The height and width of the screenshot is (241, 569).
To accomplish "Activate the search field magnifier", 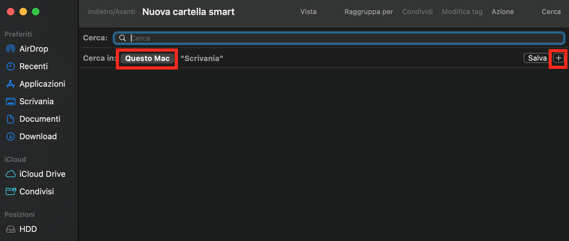I will [x=122, y=38].
